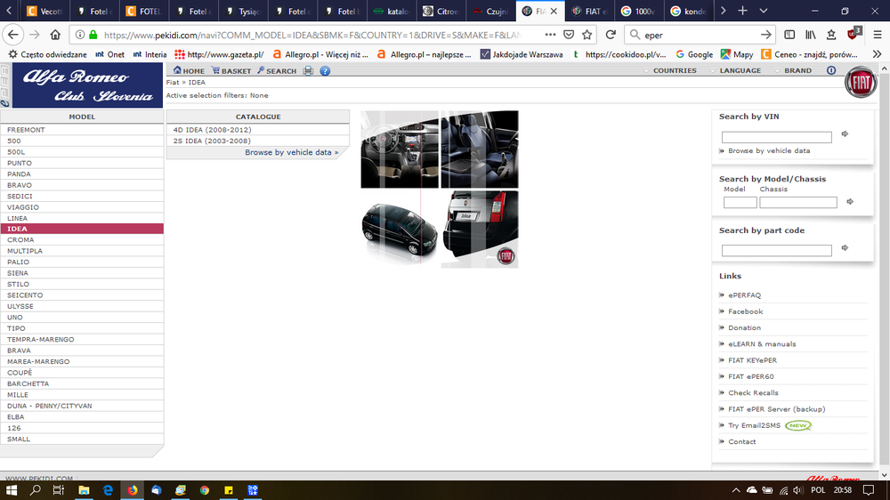
Task: Expand the COUNTRIES dropdown
Action: [x=670, y=70]
